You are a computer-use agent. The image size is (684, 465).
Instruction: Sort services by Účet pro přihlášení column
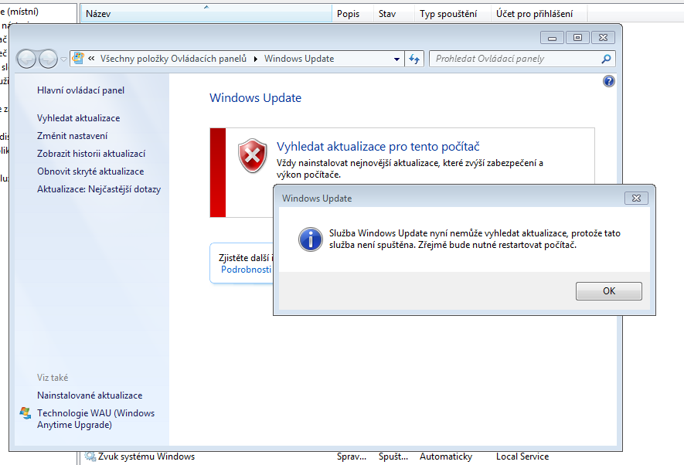[x=539, y=13]
